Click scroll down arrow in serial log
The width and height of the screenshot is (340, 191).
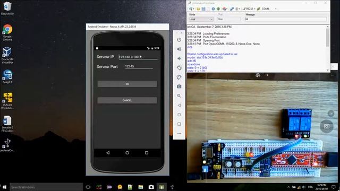click(x=327, y=70)
